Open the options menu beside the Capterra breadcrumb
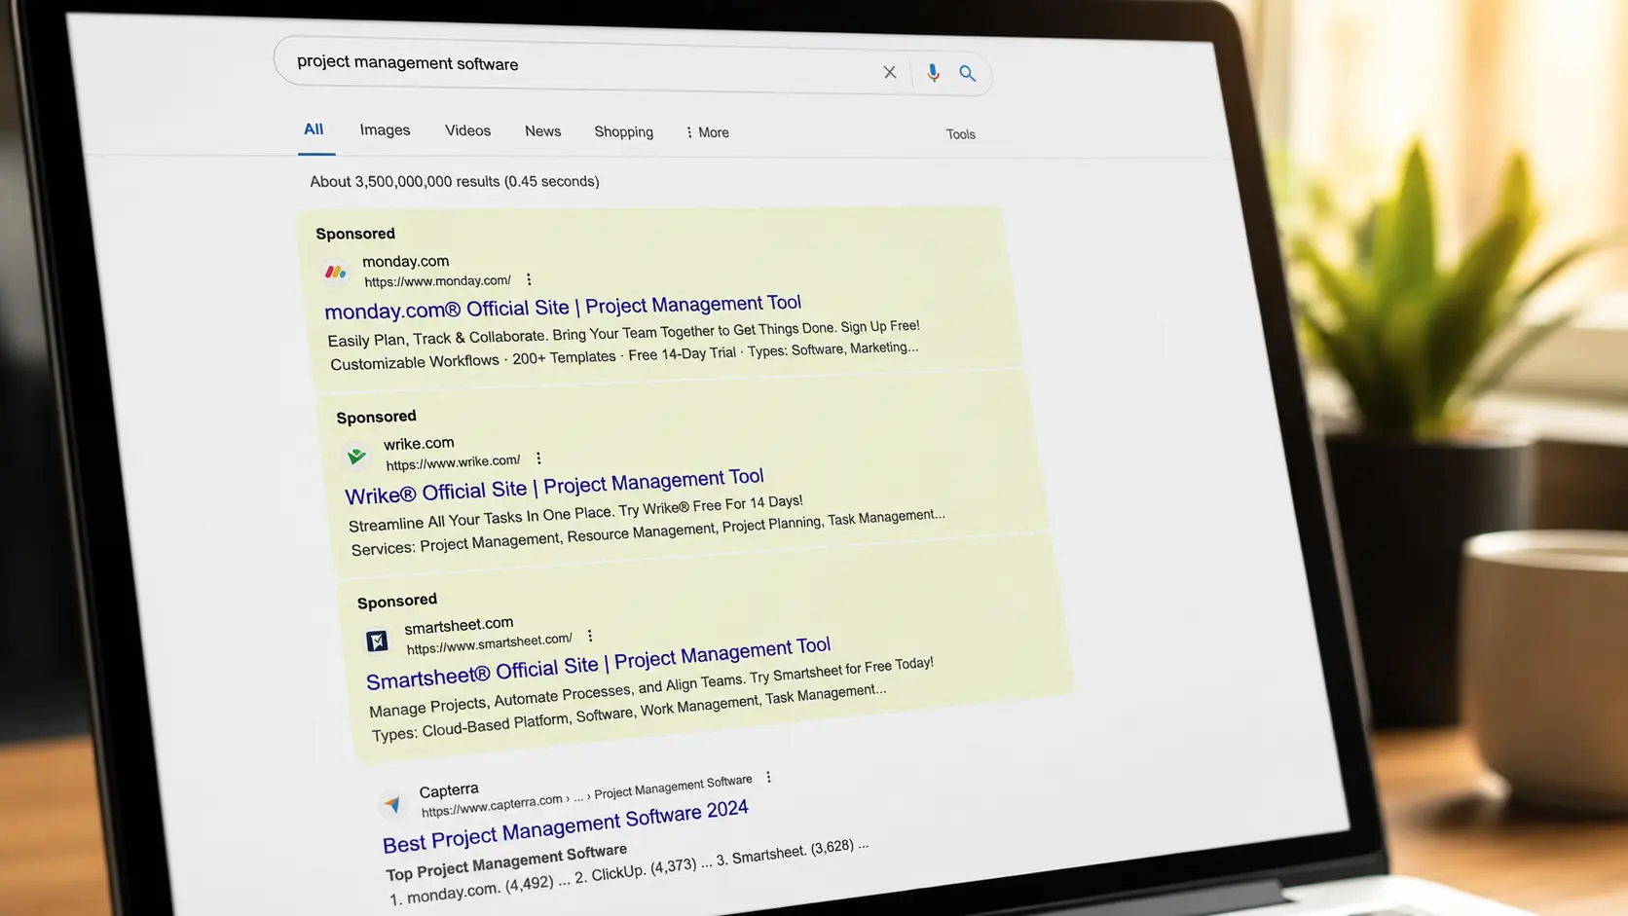 pos(768,777)
